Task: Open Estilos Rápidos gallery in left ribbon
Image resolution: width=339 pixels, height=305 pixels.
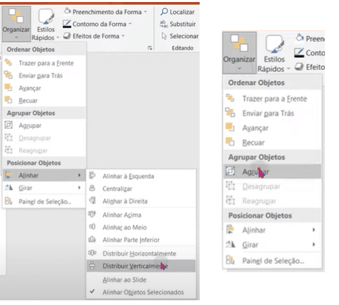Action: (x=46, y=25)
